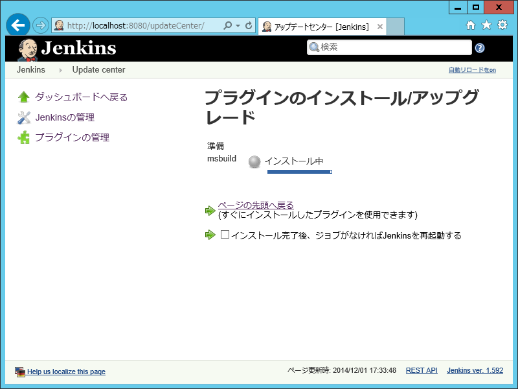This screenshot has height=389, width=518.
Task: Click ページの先頭へ戻る link
Action: (x=256, y=205)
